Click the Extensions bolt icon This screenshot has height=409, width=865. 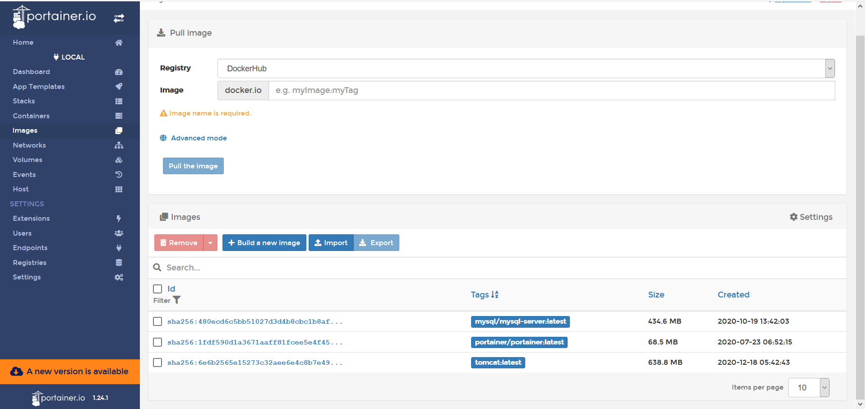pyautogui.click(x=119, y=218)
